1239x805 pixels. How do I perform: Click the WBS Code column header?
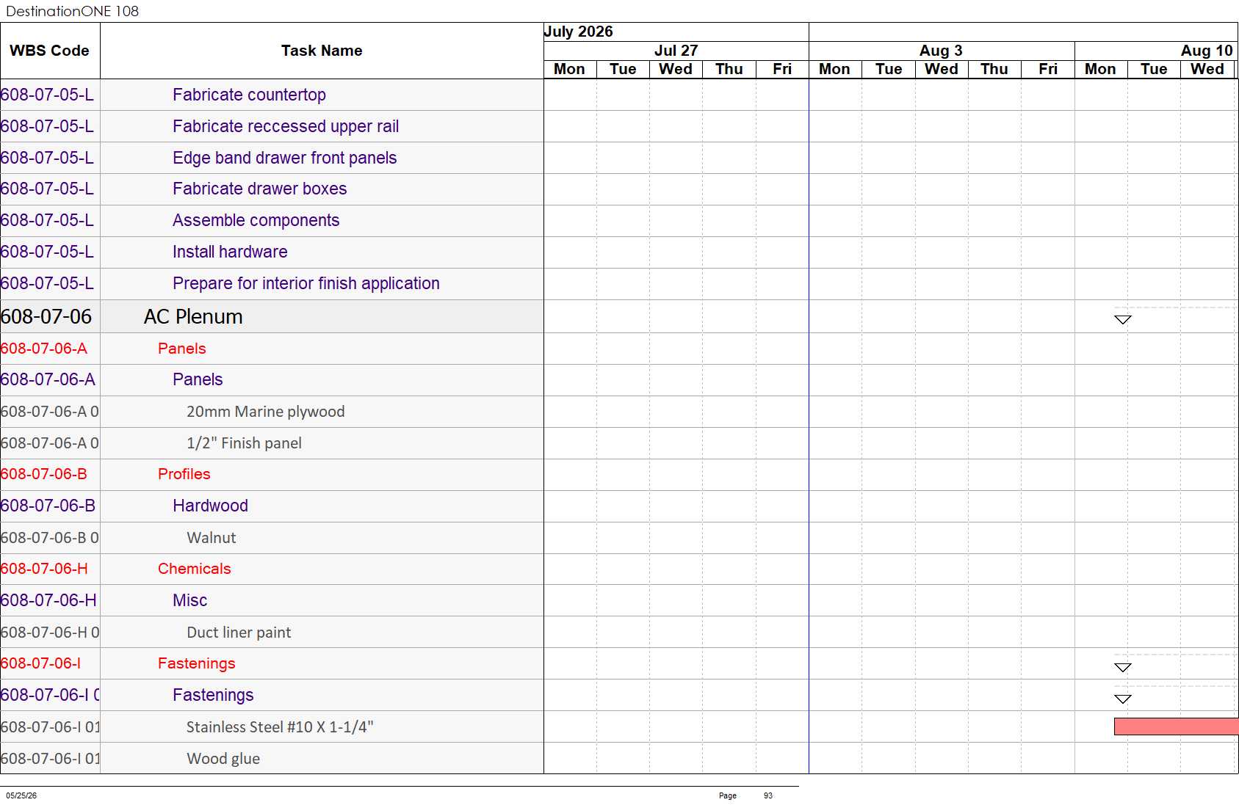[50, 51]
